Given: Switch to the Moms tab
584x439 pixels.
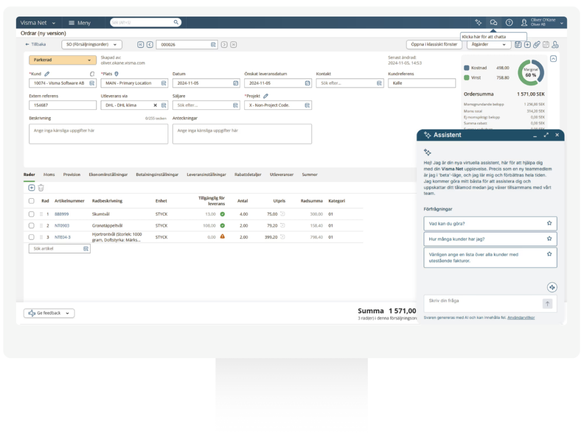Looking at the screenshot, I should [49, 175].
